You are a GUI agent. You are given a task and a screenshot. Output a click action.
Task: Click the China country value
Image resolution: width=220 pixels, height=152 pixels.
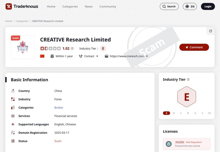click(58, 91)
